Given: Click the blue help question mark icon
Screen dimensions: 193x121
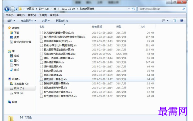Looking at the screenshot, I should point(182,20).
